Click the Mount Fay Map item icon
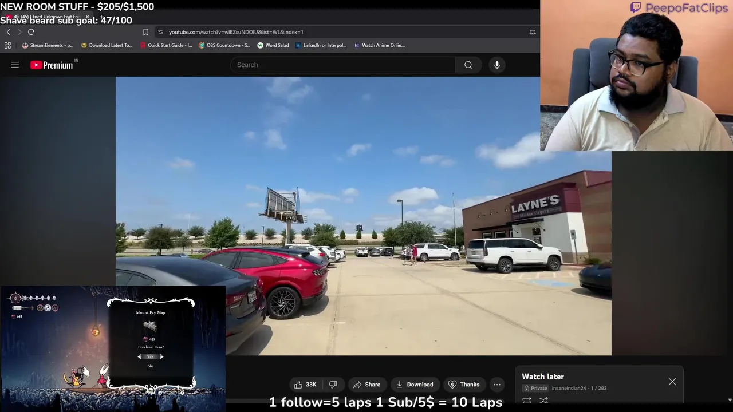Screen dimensions: 733x412 (x=150, y=326)
